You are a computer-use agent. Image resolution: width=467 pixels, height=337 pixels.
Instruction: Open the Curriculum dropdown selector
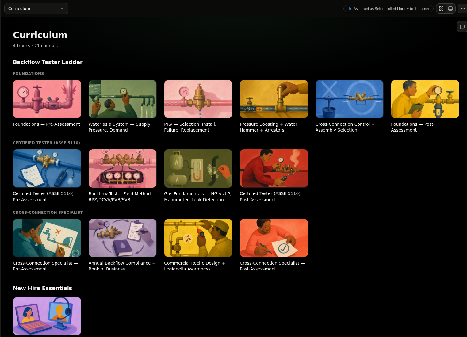click(36, 9)
